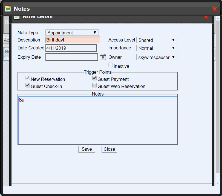The image size is (222, 196).
Task: Click the Guest Check-In label
Action: pos(46,86)
